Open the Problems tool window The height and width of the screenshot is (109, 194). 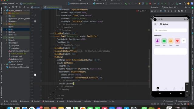coord(24,101)
